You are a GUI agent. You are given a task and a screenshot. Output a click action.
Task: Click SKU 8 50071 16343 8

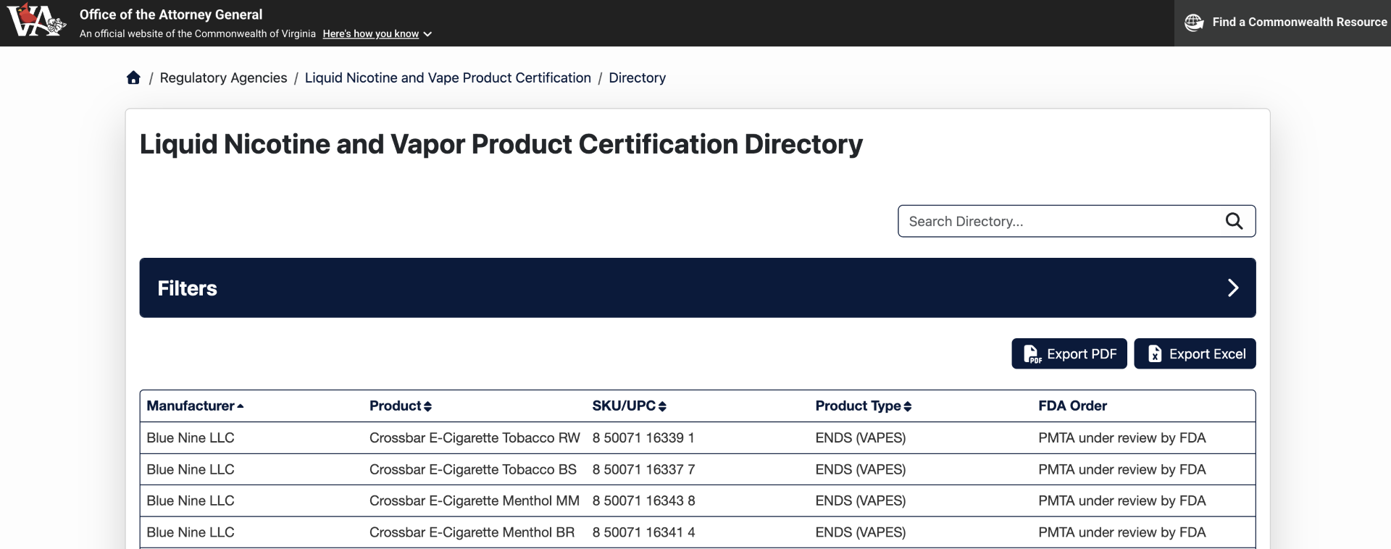click(643, 500)
